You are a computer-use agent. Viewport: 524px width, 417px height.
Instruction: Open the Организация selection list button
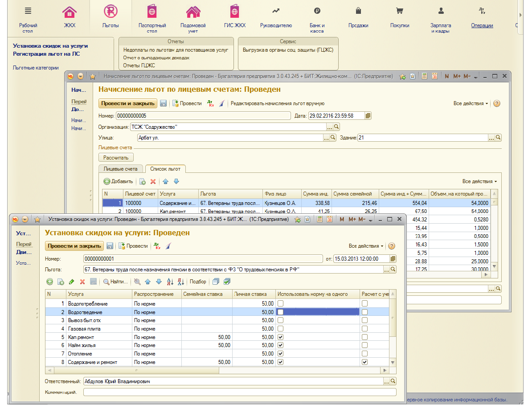click(330, 127)
